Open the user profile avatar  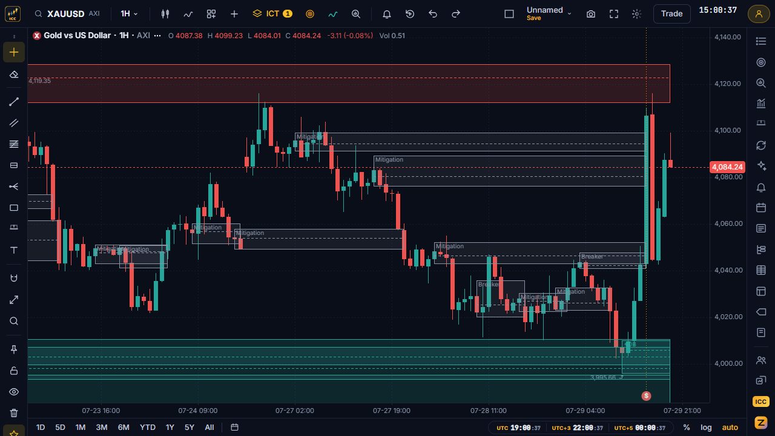tap(759, 13)
